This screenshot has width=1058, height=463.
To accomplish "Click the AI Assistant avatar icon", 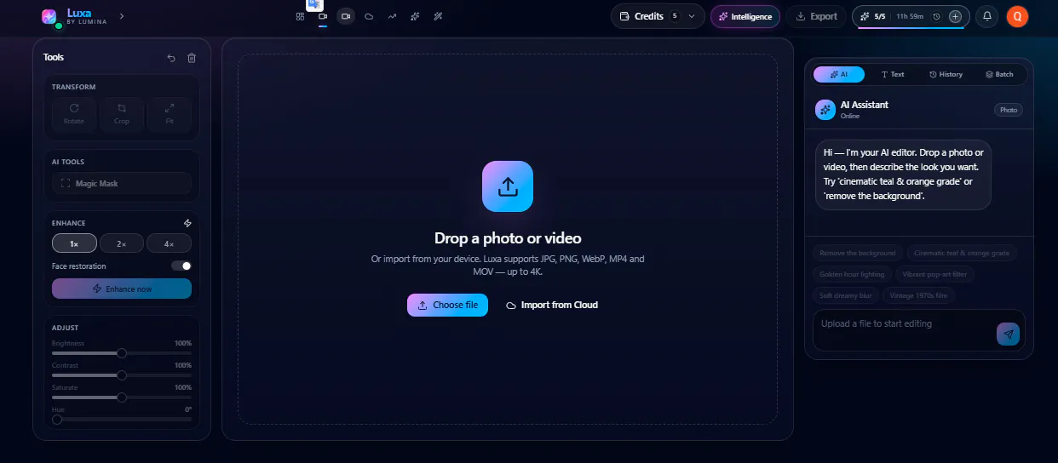I will [825, 109].
